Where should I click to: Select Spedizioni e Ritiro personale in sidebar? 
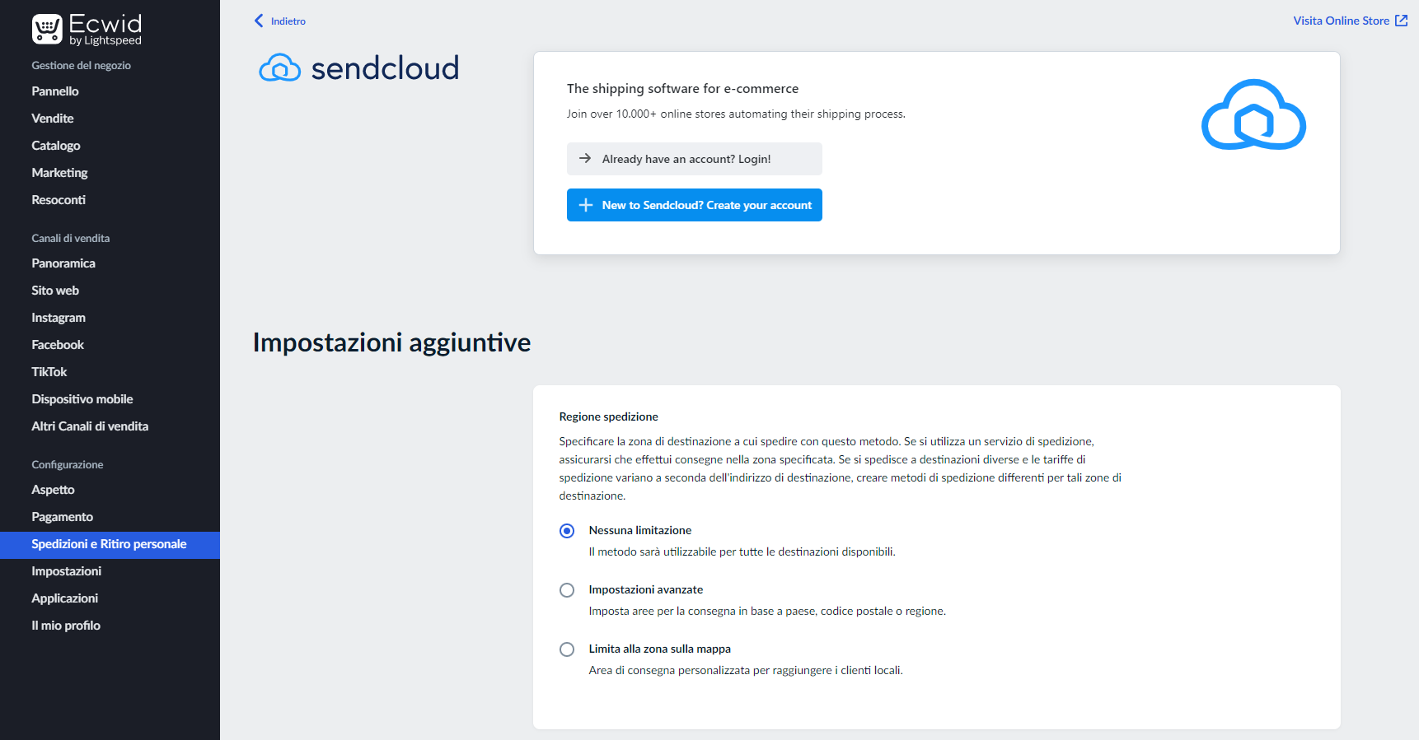(x=110, y=545)
